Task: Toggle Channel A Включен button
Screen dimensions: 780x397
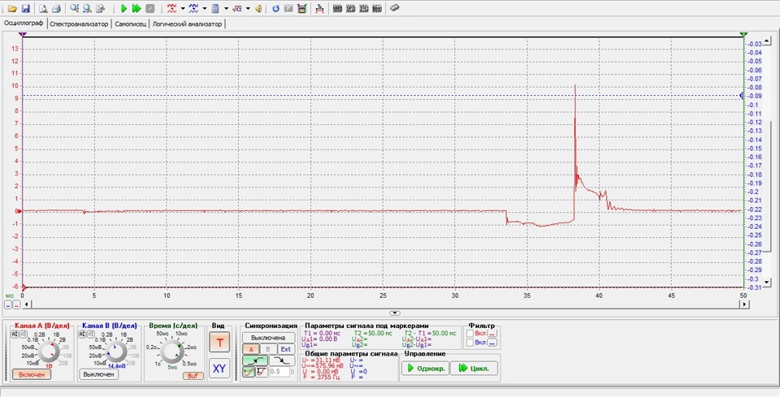Action: point(32,374)
